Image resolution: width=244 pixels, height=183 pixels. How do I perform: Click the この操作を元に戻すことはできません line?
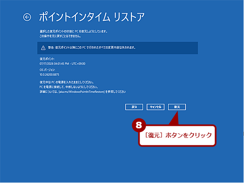point(60,36)
